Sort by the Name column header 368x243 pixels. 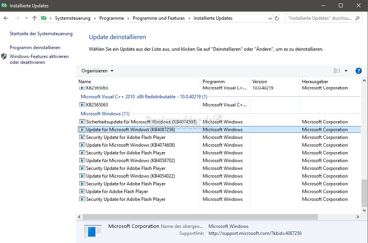click(139, 82)
